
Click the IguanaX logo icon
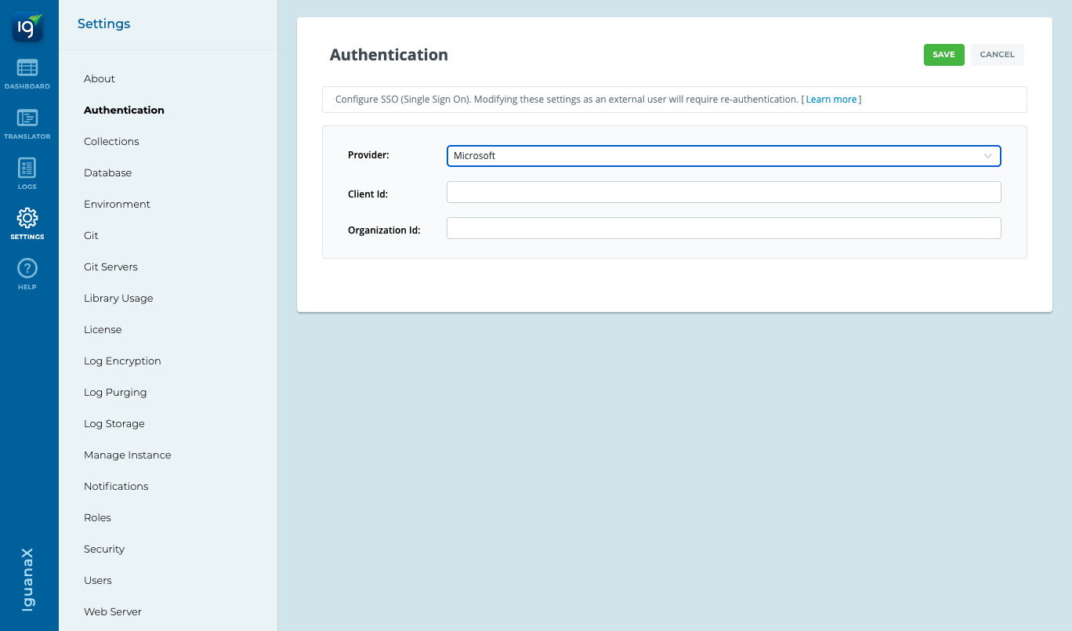(27, 27)
